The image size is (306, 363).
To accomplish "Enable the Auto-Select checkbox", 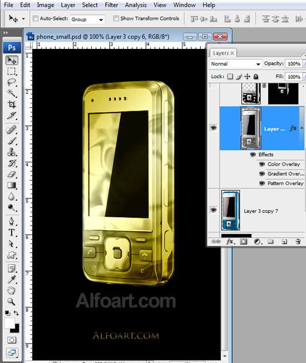I will [x=36, y=18].
